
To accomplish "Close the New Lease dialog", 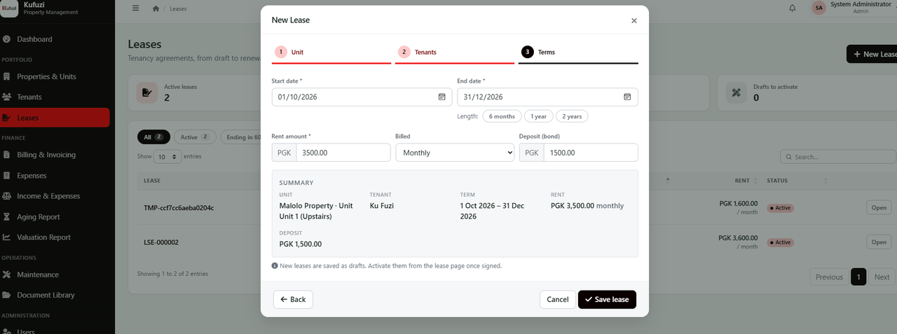I will [634, 21].
